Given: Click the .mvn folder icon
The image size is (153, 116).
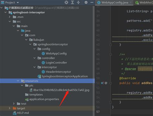Looking at the screenshot, I should [x=15, y=17].
